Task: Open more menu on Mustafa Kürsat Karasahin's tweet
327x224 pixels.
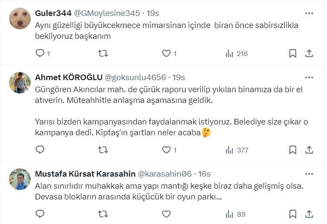Action: (x=309, y=174)
